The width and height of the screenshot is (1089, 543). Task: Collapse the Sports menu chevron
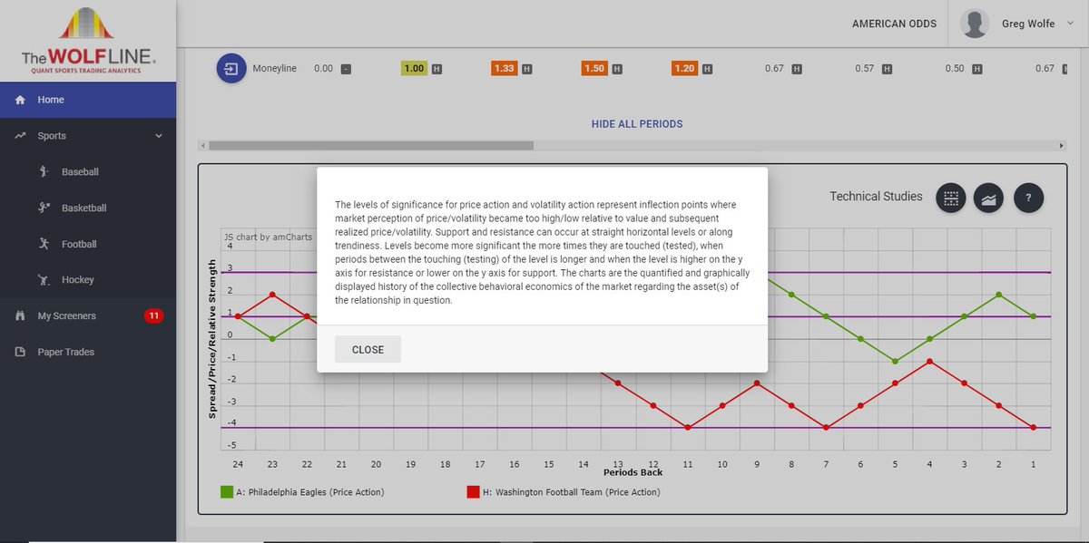159,136
